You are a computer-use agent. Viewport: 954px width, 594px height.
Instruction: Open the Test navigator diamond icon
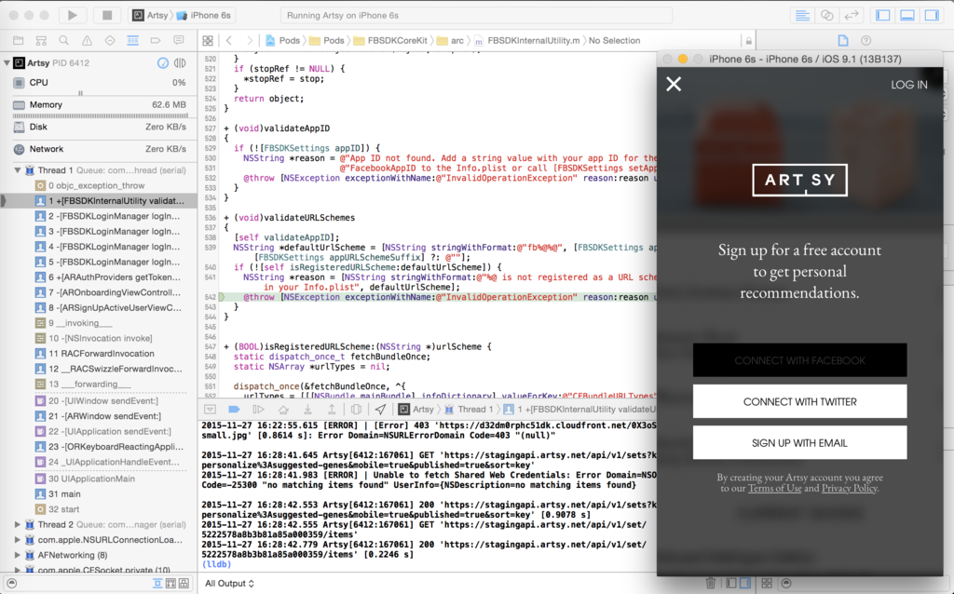click(x=110, y=41)
